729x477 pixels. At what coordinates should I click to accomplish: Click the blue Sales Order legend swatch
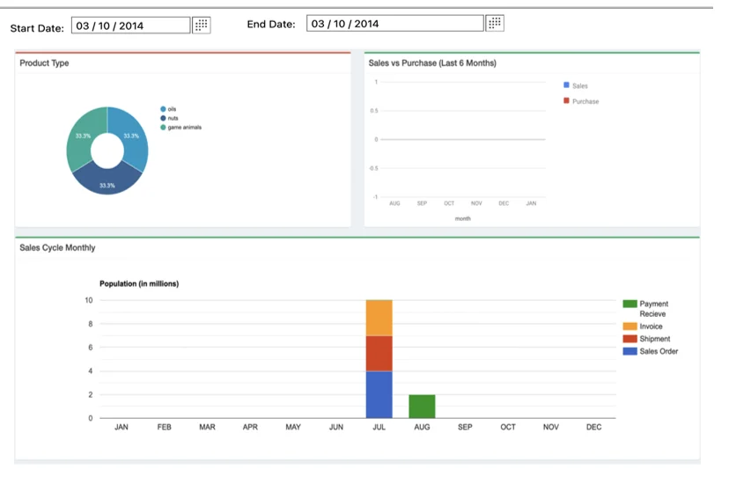pos(630,351)
